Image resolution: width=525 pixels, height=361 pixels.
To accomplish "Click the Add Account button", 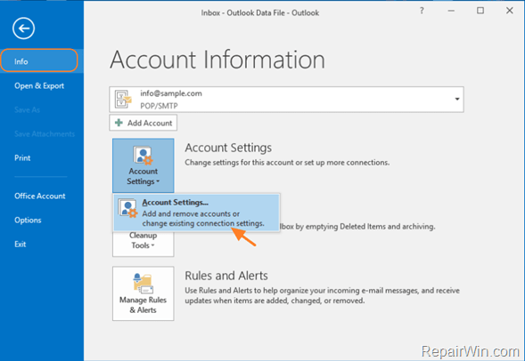I will coord(143,123).
